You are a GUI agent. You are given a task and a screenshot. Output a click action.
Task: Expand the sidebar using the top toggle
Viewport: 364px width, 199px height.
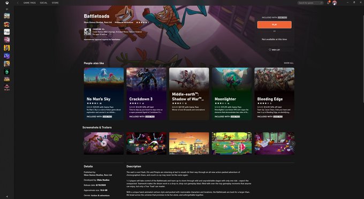(x=7, y=9)
